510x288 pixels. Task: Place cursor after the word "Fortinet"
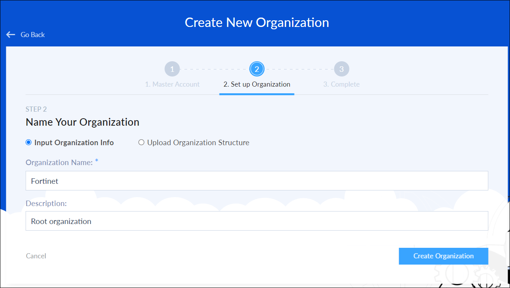(59, 181)
